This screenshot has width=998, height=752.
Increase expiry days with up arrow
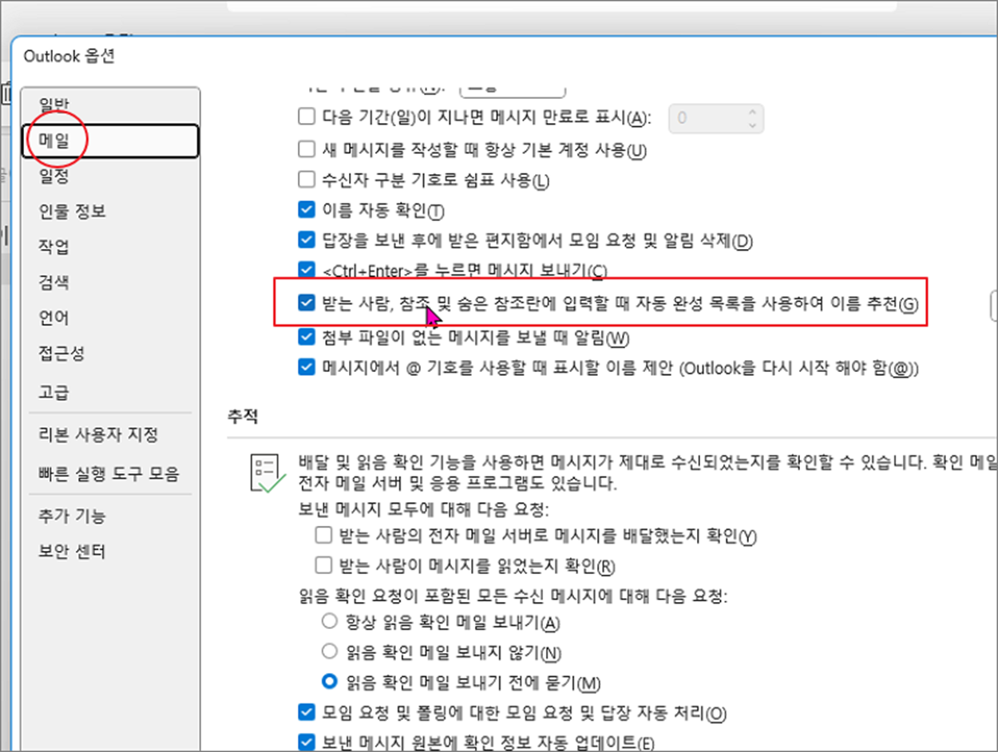point(752,112)
